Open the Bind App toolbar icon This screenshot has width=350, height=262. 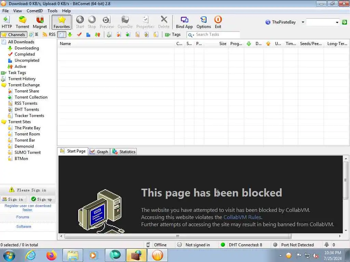point(184,22)
